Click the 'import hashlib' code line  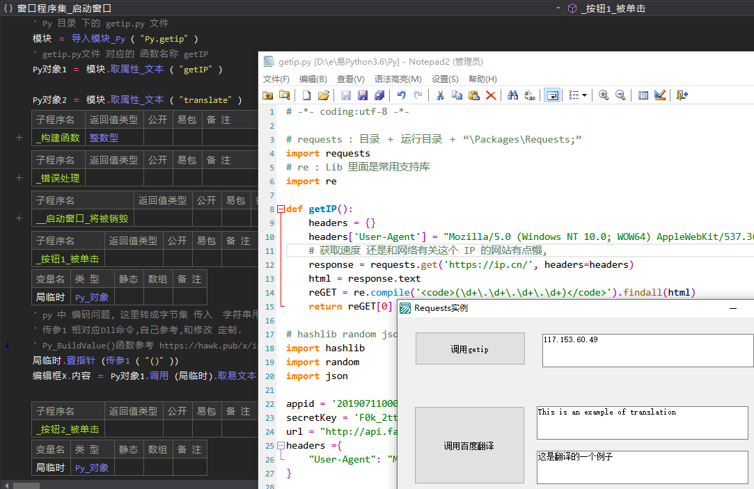[x=325, y=348]
